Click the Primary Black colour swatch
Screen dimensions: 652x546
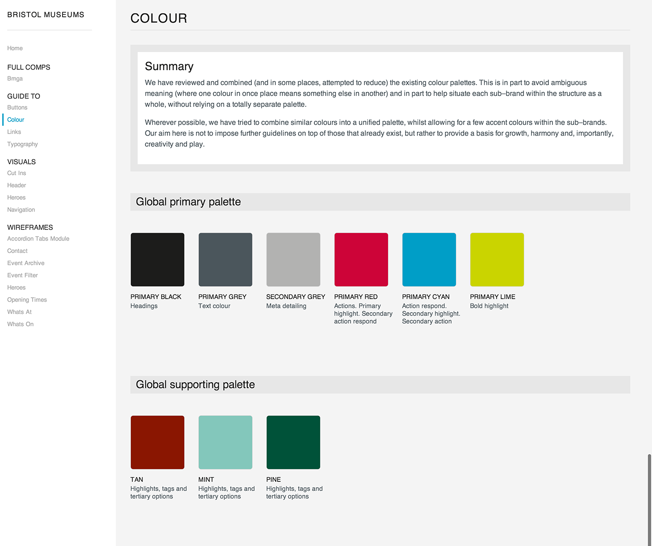click(x=157, y=260)
